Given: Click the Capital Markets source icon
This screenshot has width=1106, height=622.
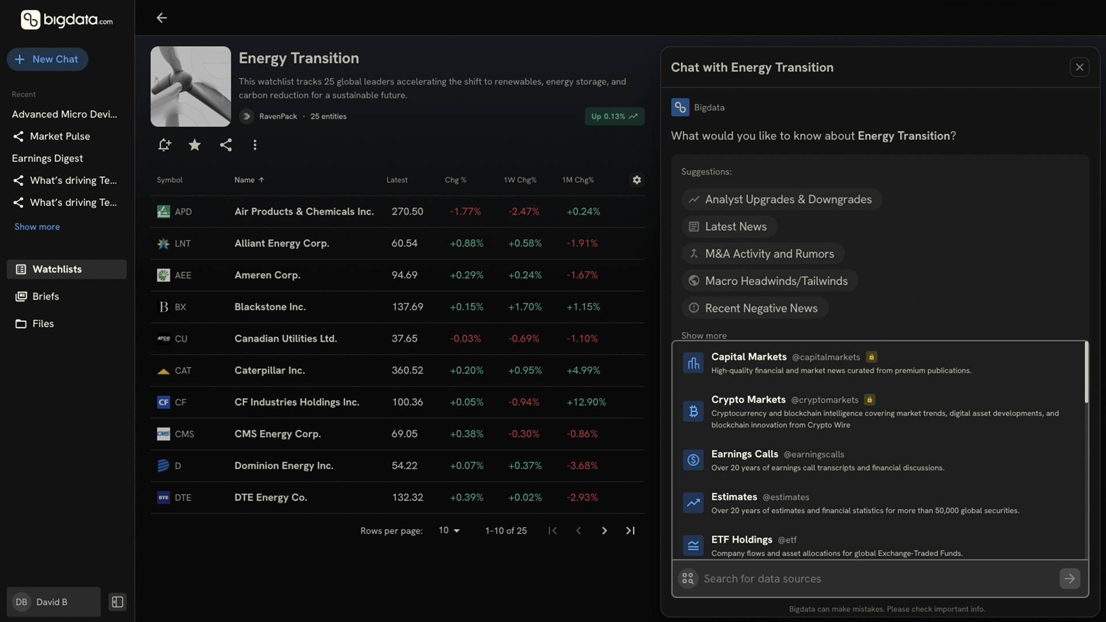Looking at the screenshot, I should 693,363.
